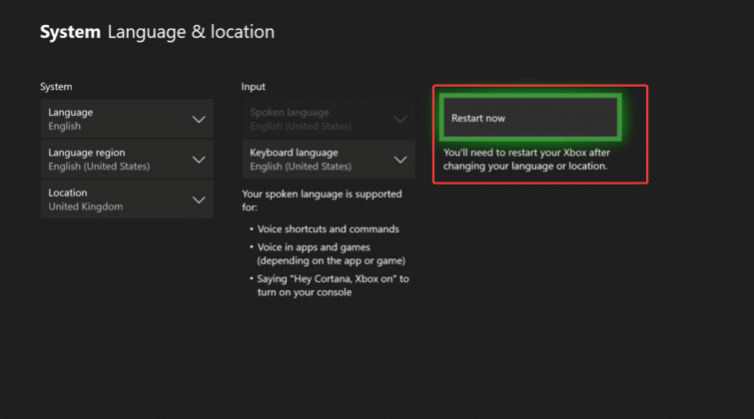754x419 pixels.
Task: Click the chevron arrow beside Language region
Action: coord(199,160)
